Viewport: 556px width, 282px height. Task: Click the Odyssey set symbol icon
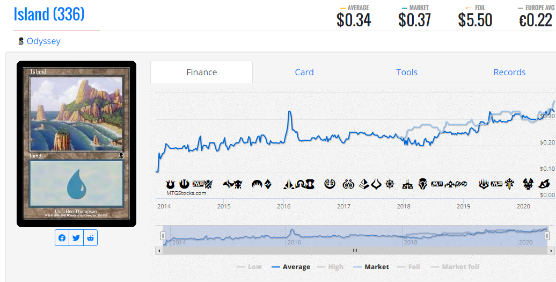[21, 41]
